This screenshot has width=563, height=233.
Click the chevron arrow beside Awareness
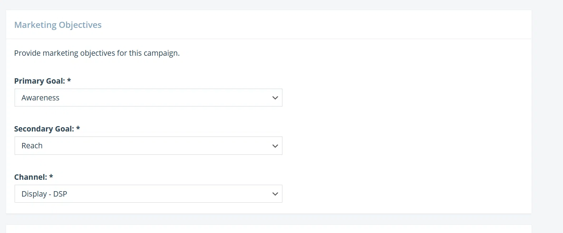[x=275, y=98]
